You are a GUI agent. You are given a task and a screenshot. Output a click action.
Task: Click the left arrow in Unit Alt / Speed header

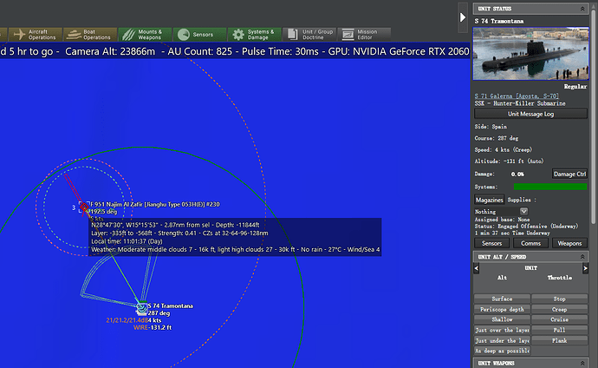coord(477,268)
